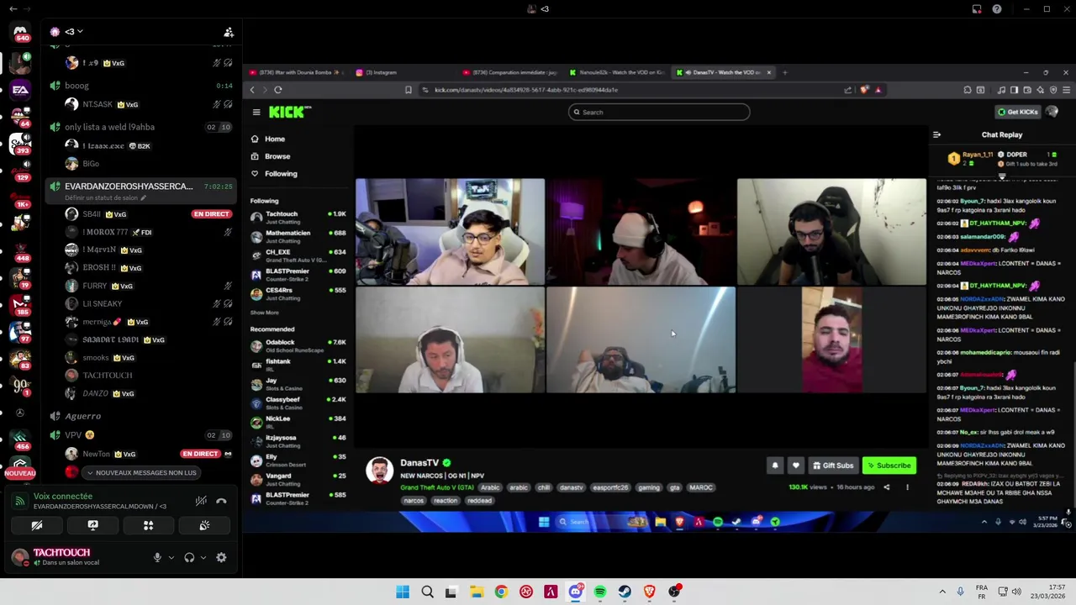The width and height of the screenshot is (1076, 605).
Task: Open the server with 456 badge
Action: coord(20,439)
